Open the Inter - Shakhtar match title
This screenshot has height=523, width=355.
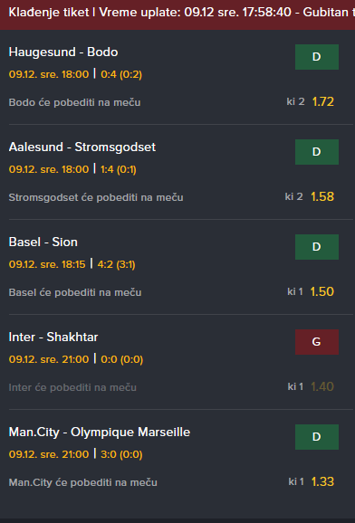click(x=53, y=338)
